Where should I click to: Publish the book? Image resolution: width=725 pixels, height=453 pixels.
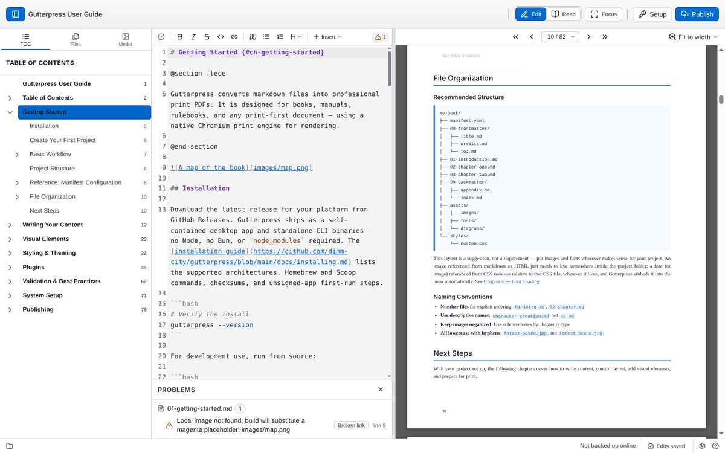coord(697,14)
